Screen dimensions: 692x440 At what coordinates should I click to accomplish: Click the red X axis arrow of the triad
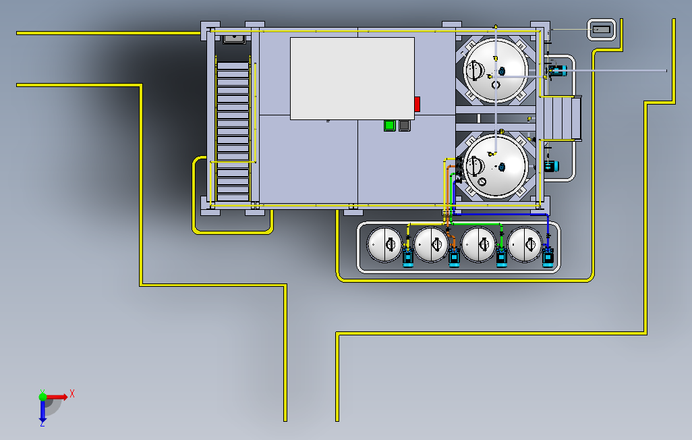tap(57, 397)
